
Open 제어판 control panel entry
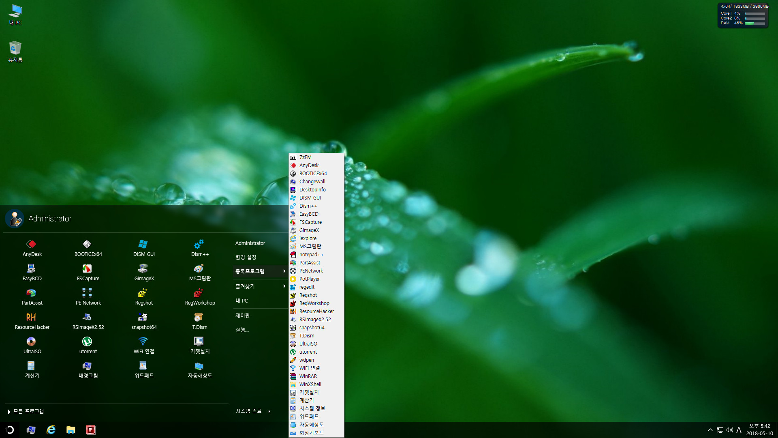(242, 315)
